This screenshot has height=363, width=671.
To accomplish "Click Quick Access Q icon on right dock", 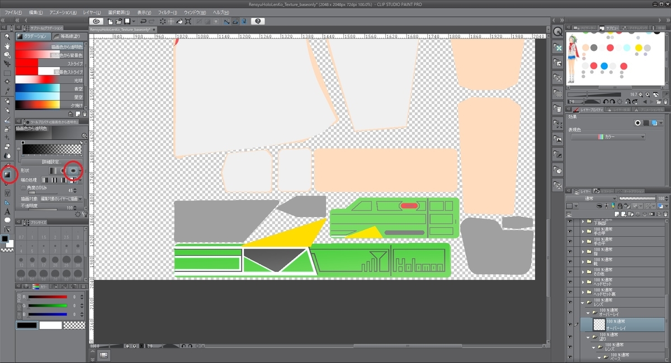I will 557,31.
